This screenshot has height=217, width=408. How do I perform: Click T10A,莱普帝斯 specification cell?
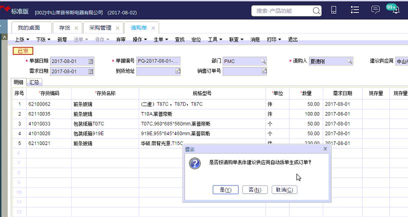click(202, 114)
